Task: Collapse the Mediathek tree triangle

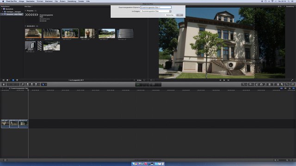Action: tap(2, 9)
